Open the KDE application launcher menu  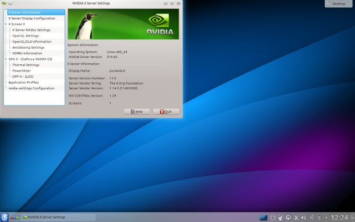tap(4, 217)
